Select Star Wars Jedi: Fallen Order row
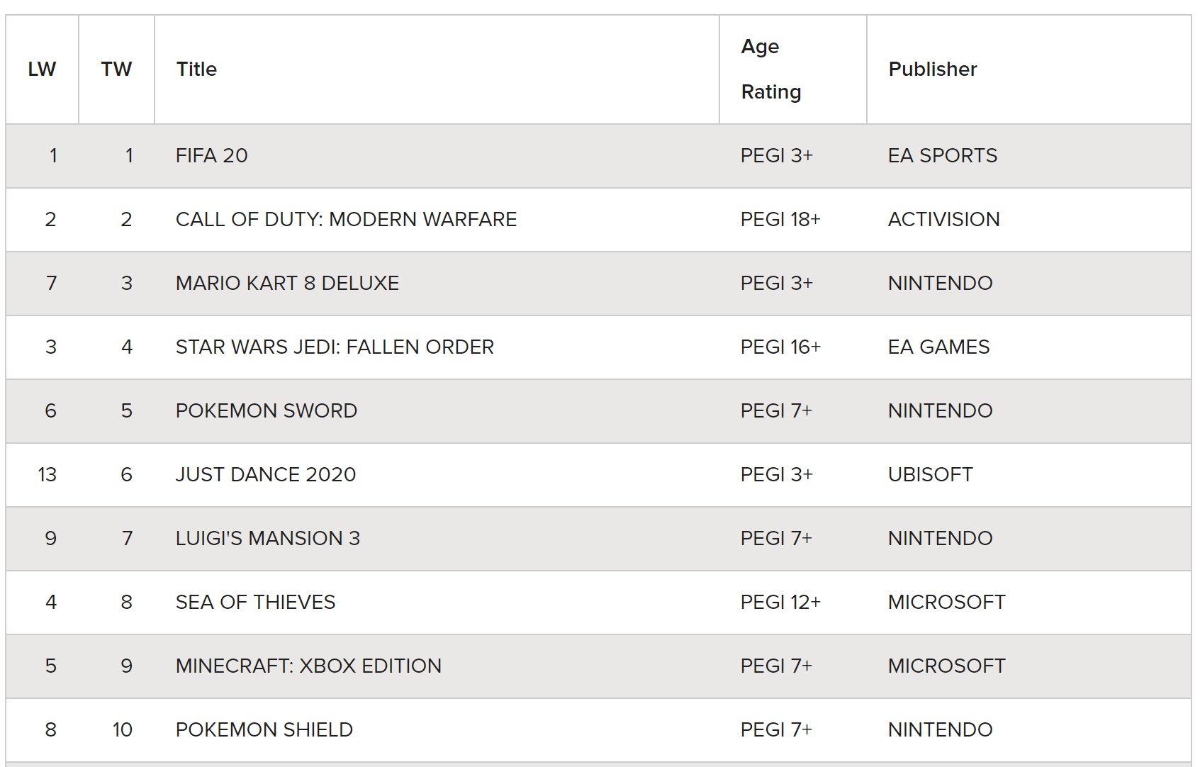 [599, 347]
